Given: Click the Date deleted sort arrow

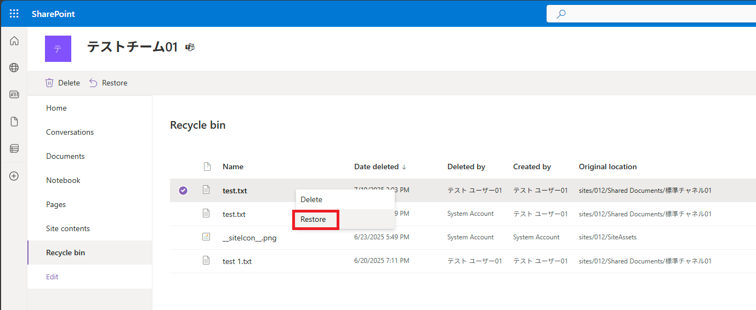Looking at the screenshot, I should tap(404, 167).
